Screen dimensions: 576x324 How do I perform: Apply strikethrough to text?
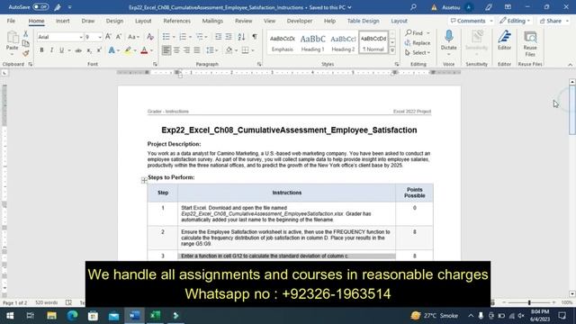tap(78, 50)
